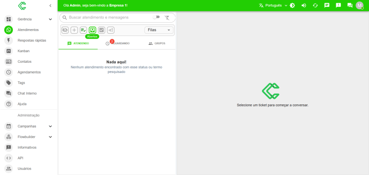Open Ajuda using the question mark icon
This screenshot has width=369, height=175.
9,104
